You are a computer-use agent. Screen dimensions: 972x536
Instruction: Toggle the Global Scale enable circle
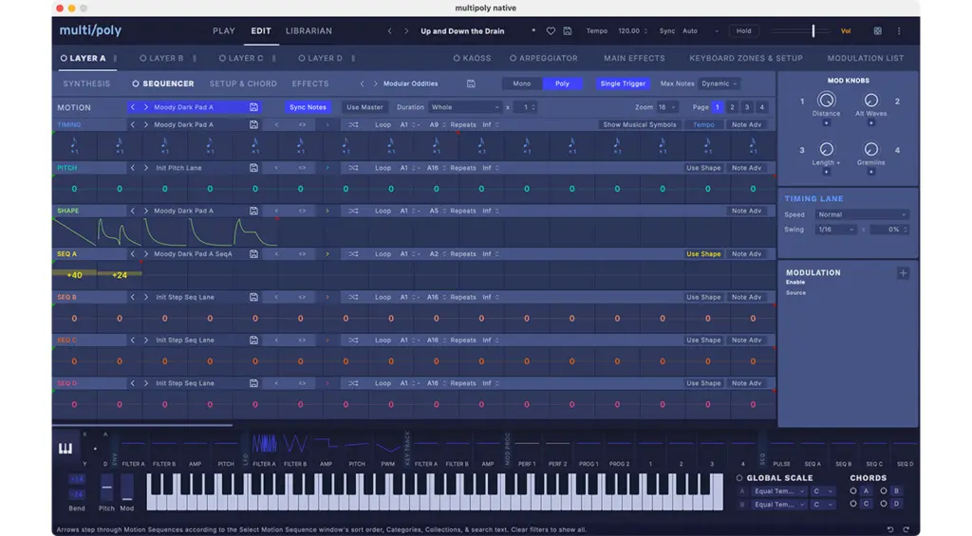738,478
